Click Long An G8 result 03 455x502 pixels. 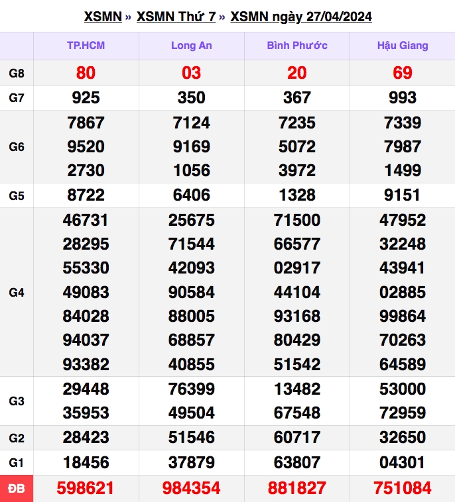coord(192,73)
